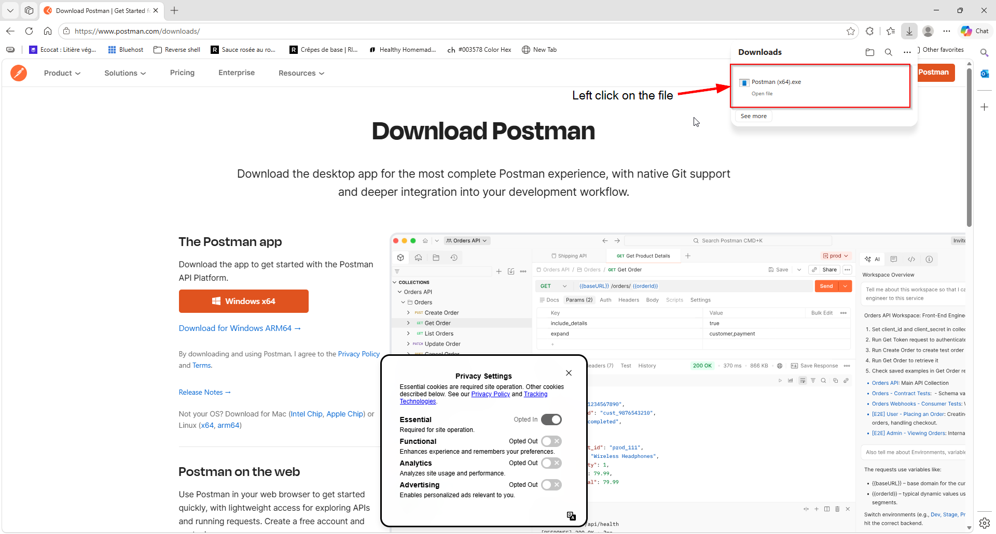Click the Postman logo in site header
The image size is (996, 534).
pos(19,73)
